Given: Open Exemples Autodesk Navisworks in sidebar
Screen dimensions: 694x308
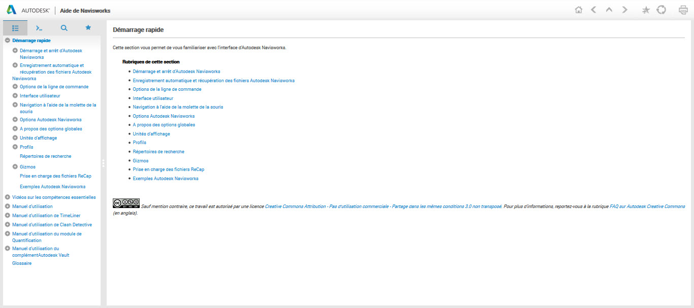Looking at the screenshot, I should (52, 187).
